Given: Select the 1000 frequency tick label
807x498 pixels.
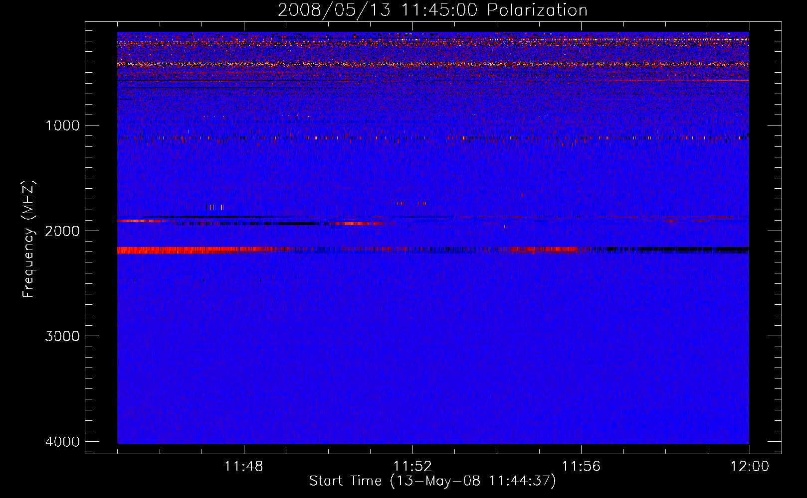Looking at the screenshot, I should coord(63,125).
